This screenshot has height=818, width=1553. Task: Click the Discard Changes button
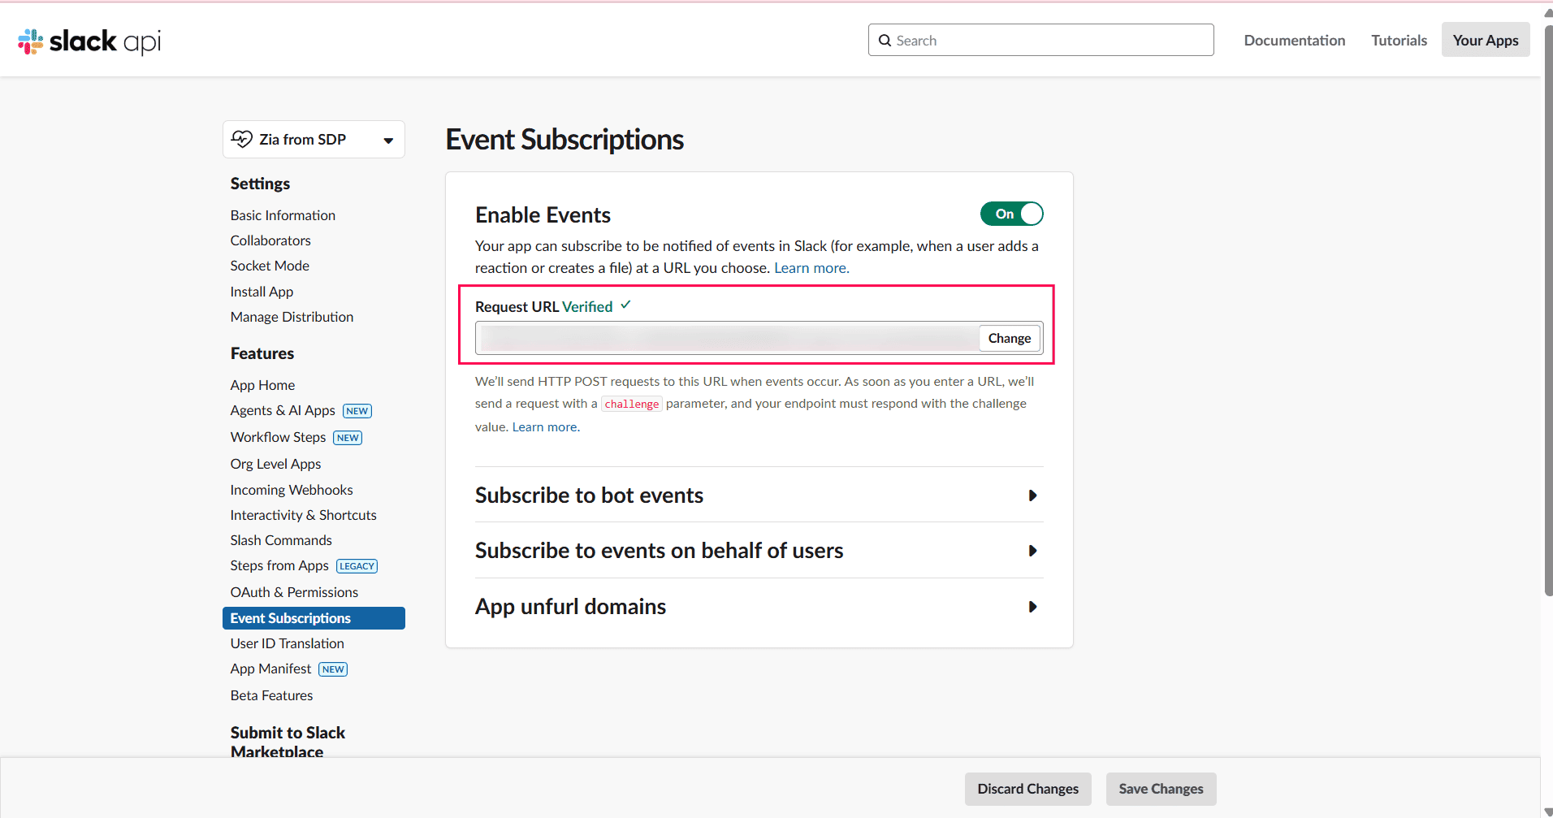[x=1027, y=789]
